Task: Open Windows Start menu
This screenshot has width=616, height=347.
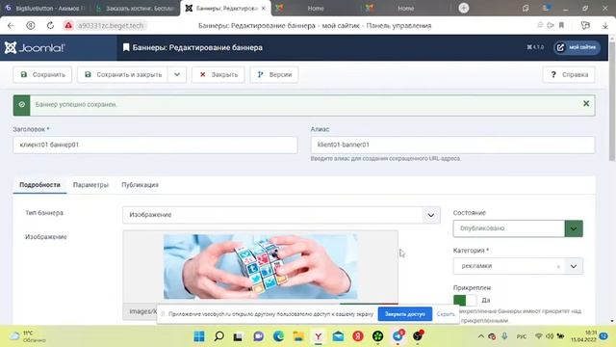Action: tap(199, 336)
